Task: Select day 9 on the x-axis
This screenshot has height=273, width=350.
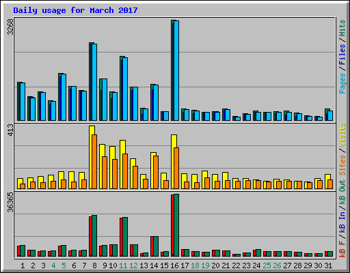Action: [x=105, y=265]
